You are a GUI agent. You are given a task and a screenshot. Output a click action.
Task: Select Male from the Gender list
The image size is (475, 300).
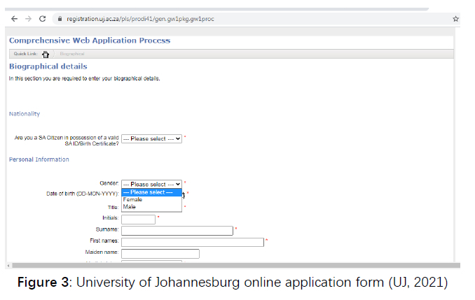click(130, 207)
